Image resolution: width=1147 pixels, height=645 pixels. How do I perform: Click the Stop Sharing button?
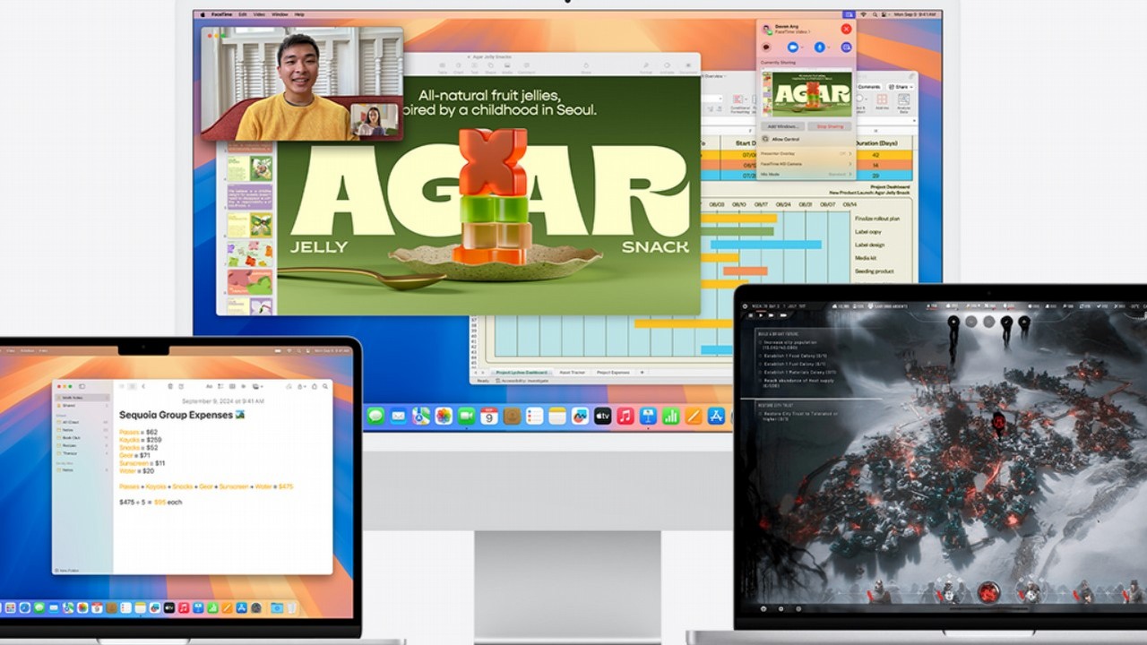point(830,126)
